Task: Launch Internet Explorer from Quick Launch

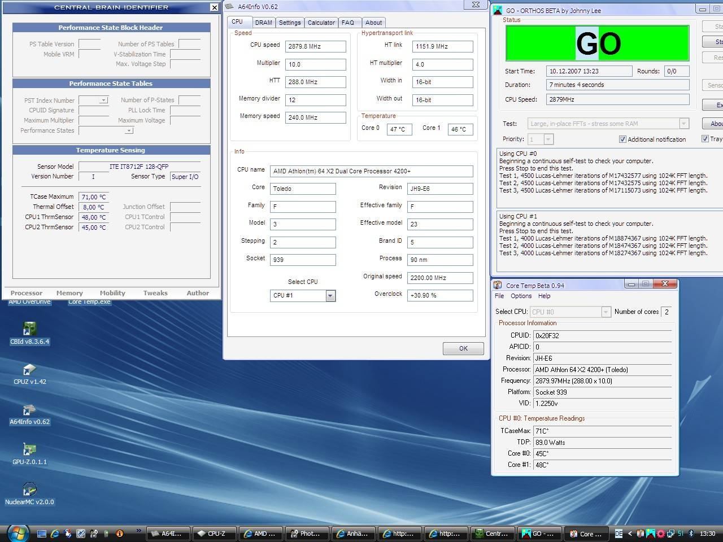Action: (x=55, y=533)
